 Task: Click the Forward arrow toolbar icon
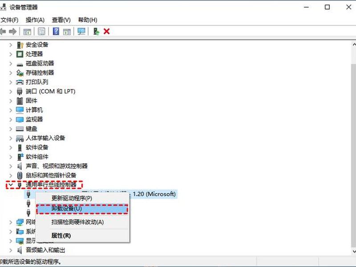13,31
